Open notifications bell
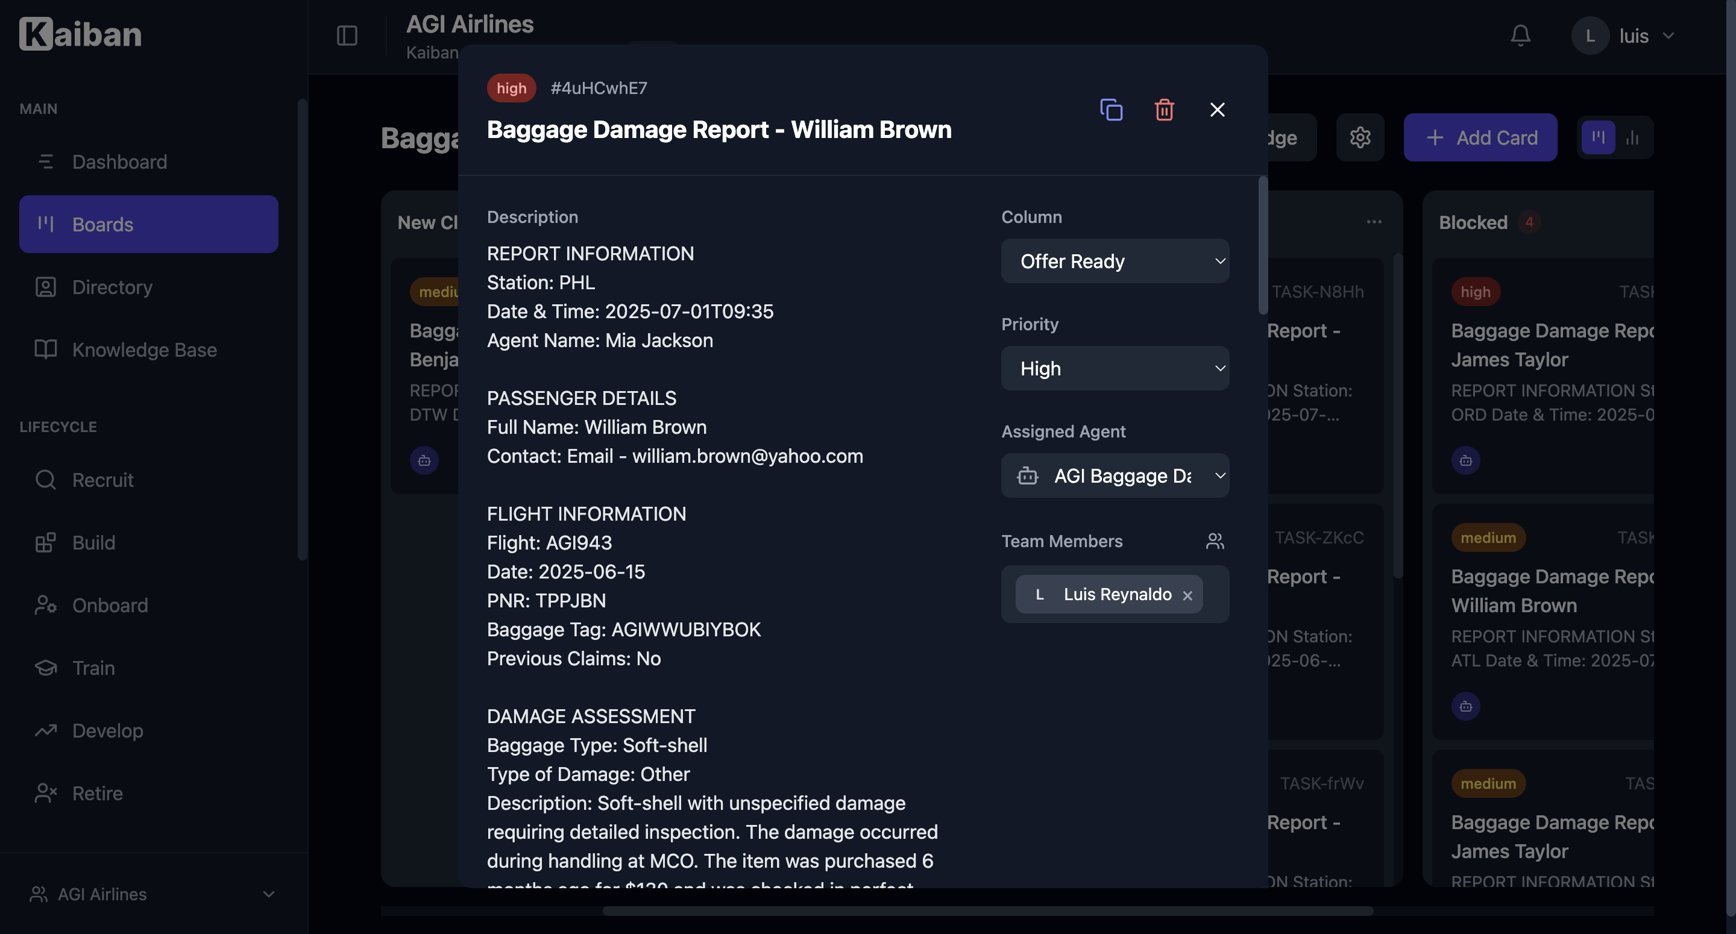The height and width of the screenshot is (934, 1736). tap(1520, 35)
